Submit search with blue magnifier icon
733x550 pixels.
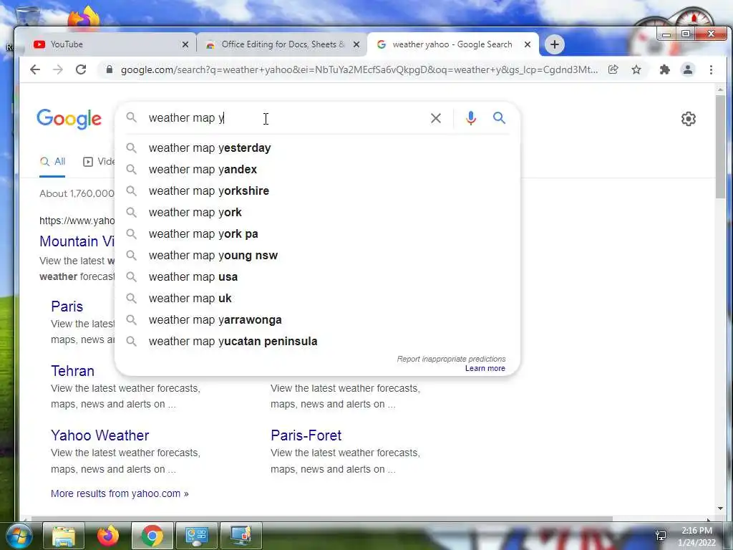click(499, 118)
